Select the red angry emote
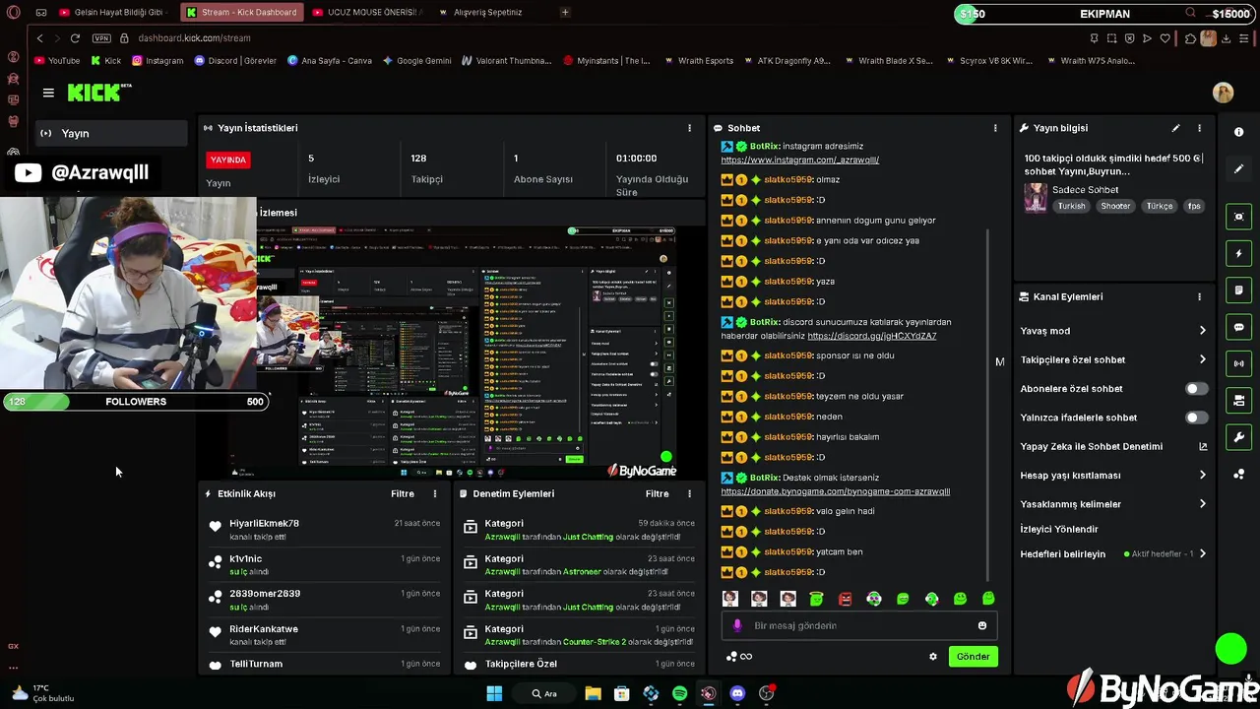This screenshot has width=1260, height=709. pyautogui.click(x=845, y=599)
